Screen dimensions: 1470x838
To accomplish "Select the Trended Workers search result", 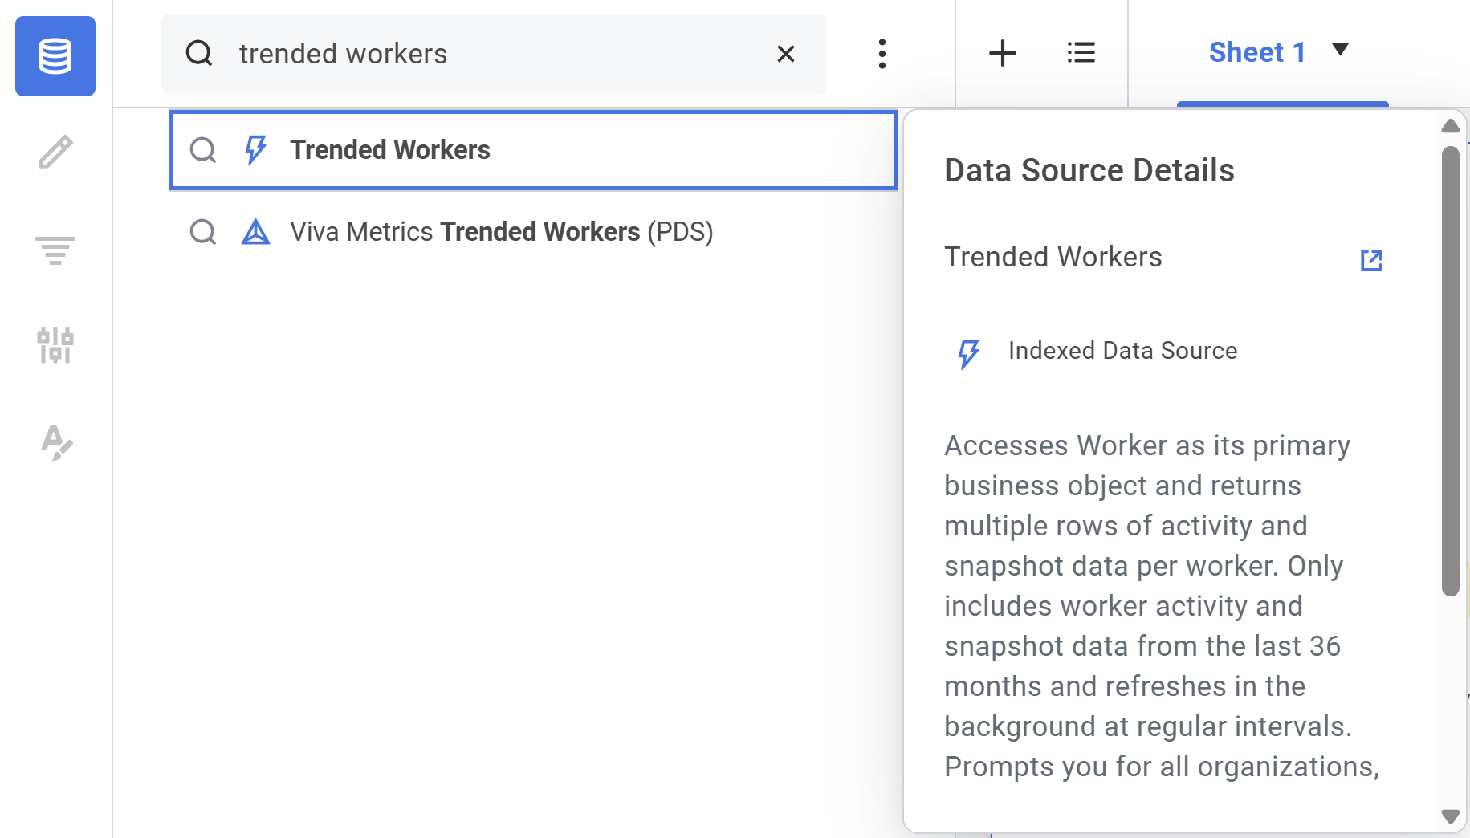I will tap(534, 150).
